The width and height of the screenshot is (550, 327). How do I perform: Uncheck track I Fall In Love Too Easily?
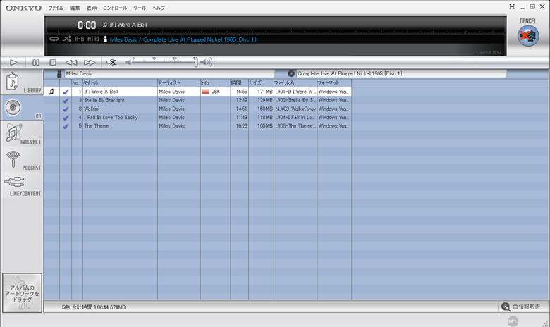point(66,118)
